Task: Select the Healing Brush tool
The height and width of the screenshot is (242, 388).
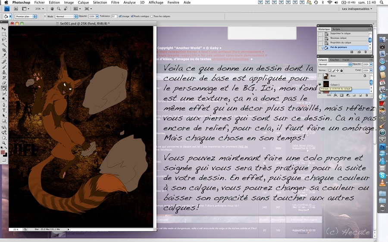Action: click(4, 61)
